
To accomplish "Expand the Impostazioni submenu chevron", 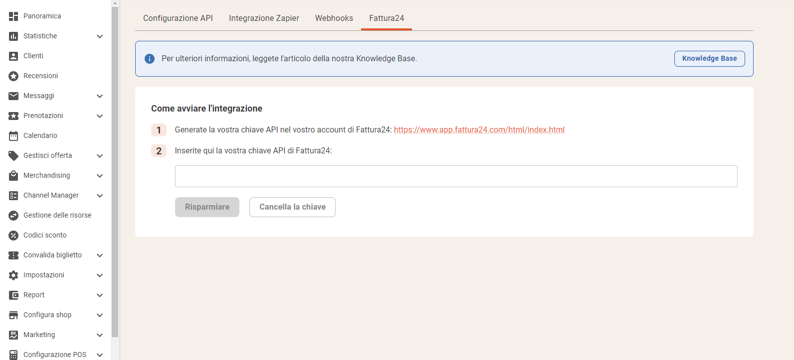I will pos(100,275).
